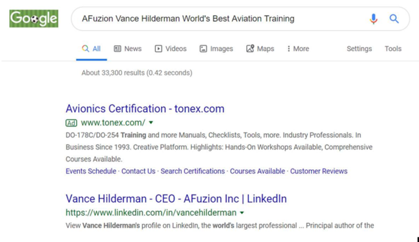Switch to the News tab
This screenshot has height=242, width=419.
pos(128,49)
